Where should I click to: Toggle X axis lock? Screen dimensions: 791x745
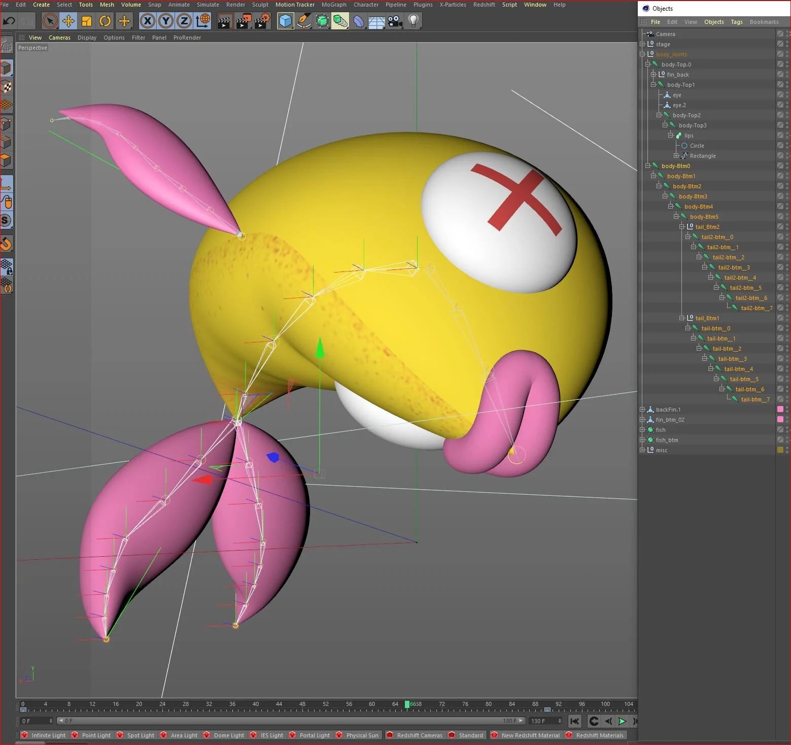[x=147, y=21]
